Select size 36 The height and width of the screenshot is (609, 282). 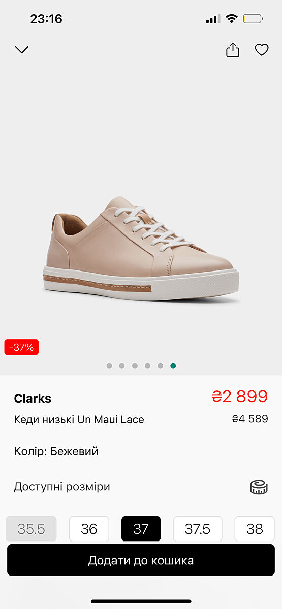click(89, 529)
